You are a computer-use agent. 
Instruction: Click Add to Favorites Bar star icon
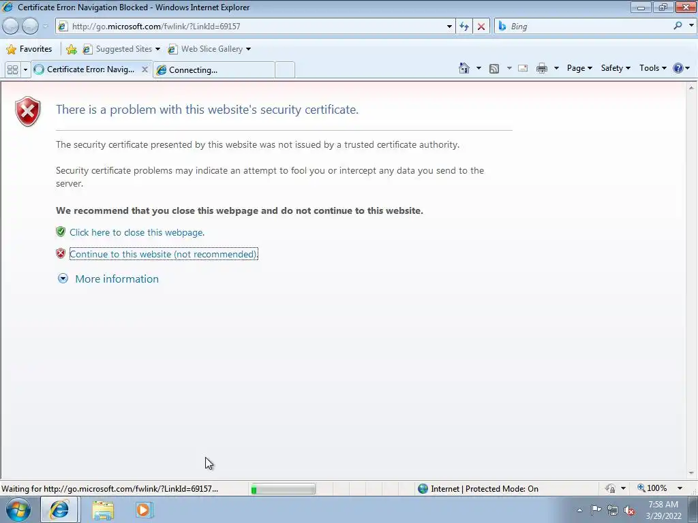(71, 49)
